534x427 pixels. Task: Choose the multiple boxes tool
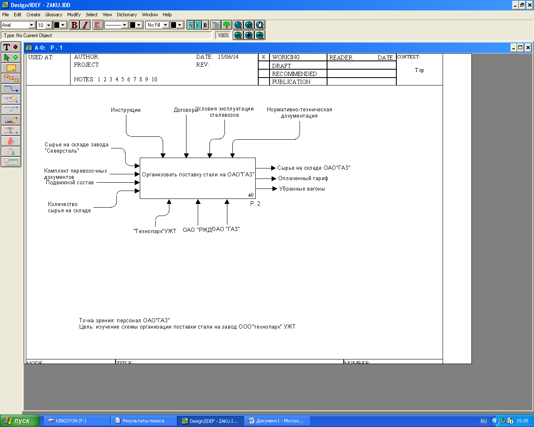pyautogui.click(x=11, y=78)
